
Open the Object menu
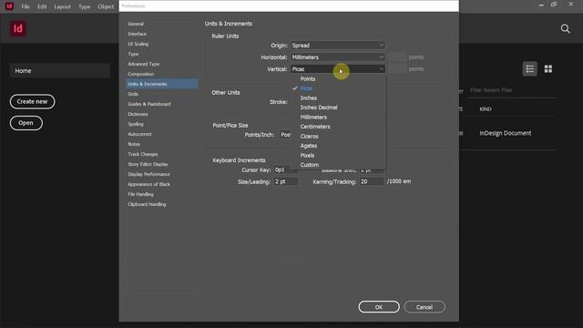point(106,6)
